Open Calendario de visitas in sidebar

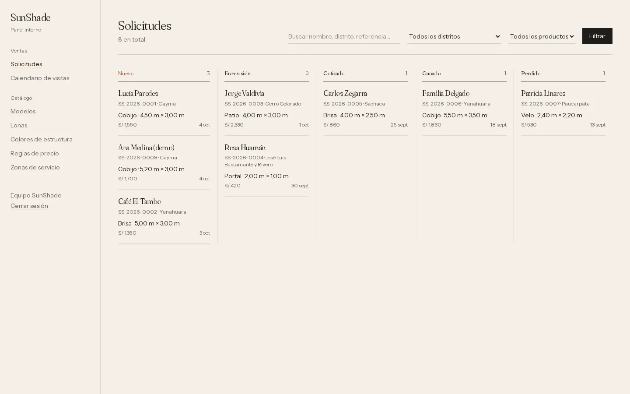40,78
